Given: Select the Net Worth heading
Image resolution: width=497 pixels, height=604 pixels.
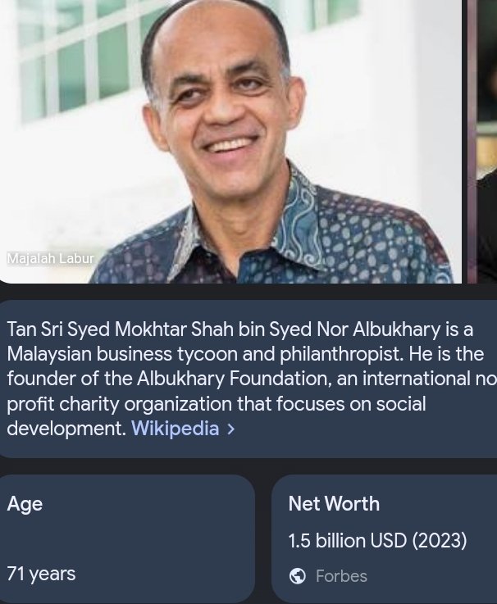Looking at the screenshot, I should pos(334,504).
